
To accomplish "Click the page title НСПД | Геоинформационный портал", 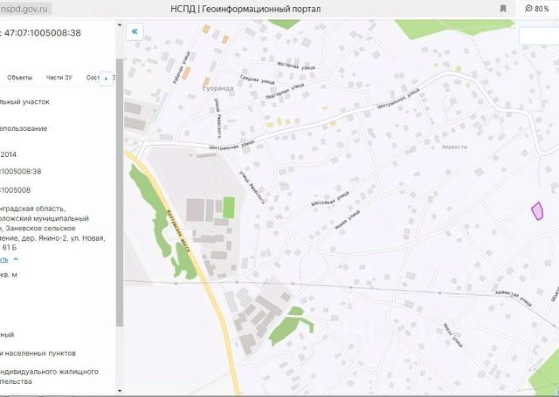I will click(245, 9).
